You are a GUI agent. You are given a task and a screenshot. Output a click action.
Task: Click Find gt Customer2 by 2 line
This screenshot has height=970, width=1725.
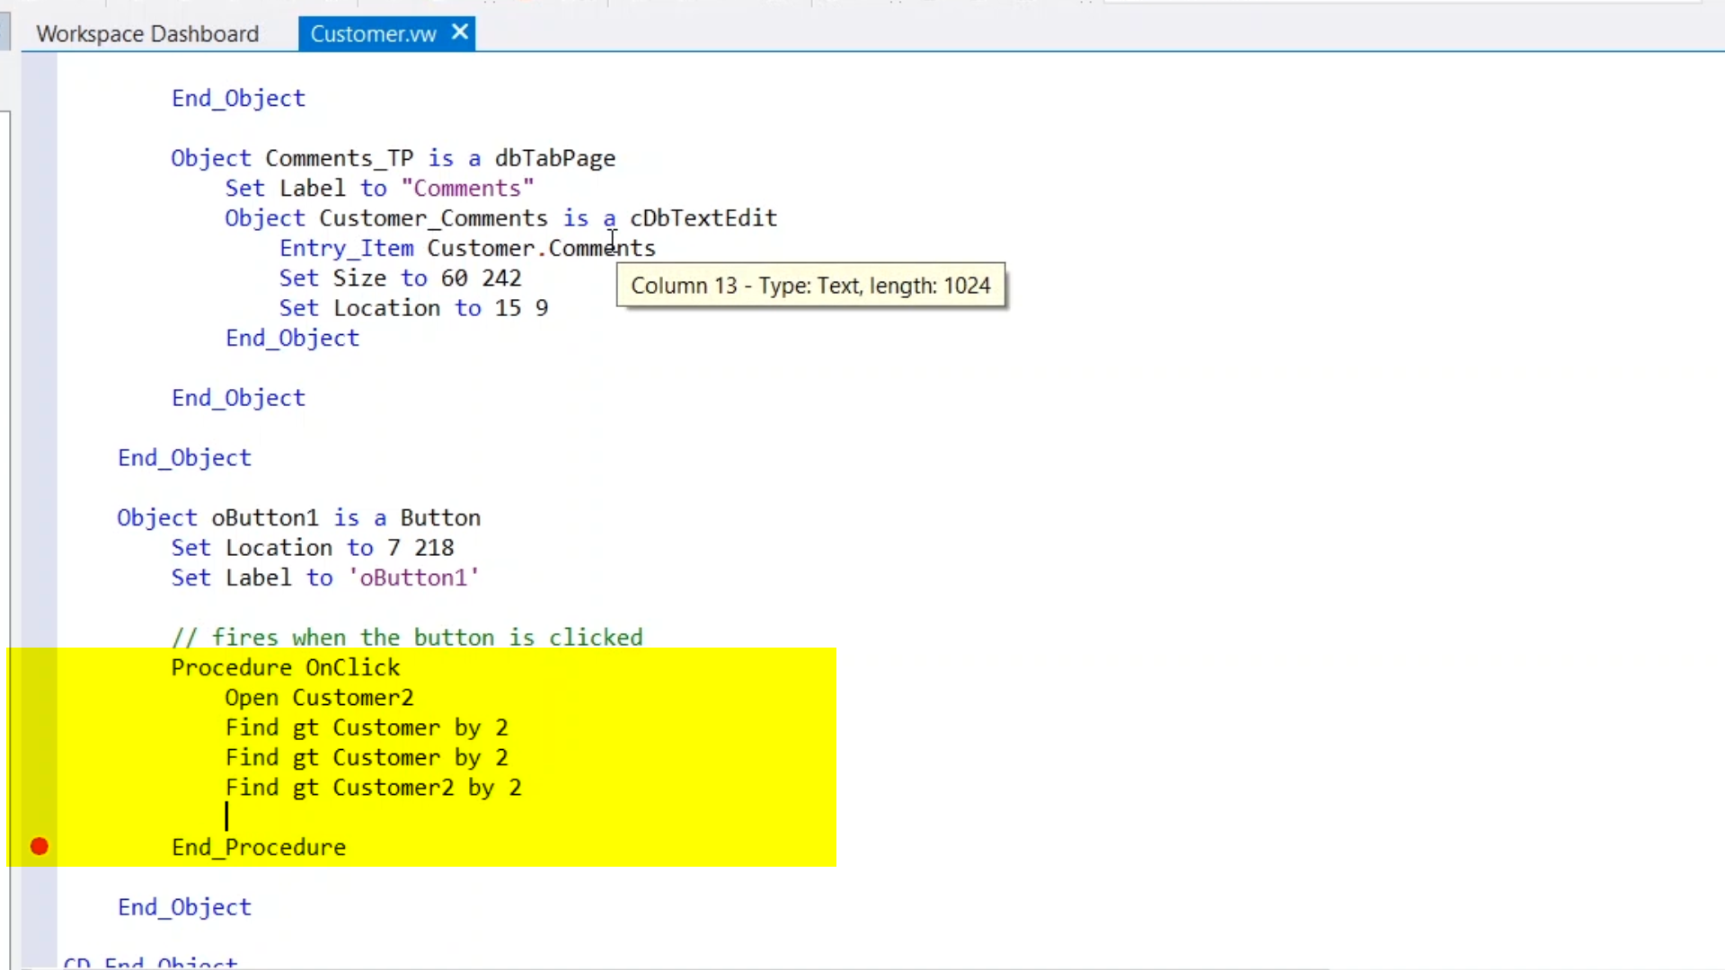(x=373, y=788)
